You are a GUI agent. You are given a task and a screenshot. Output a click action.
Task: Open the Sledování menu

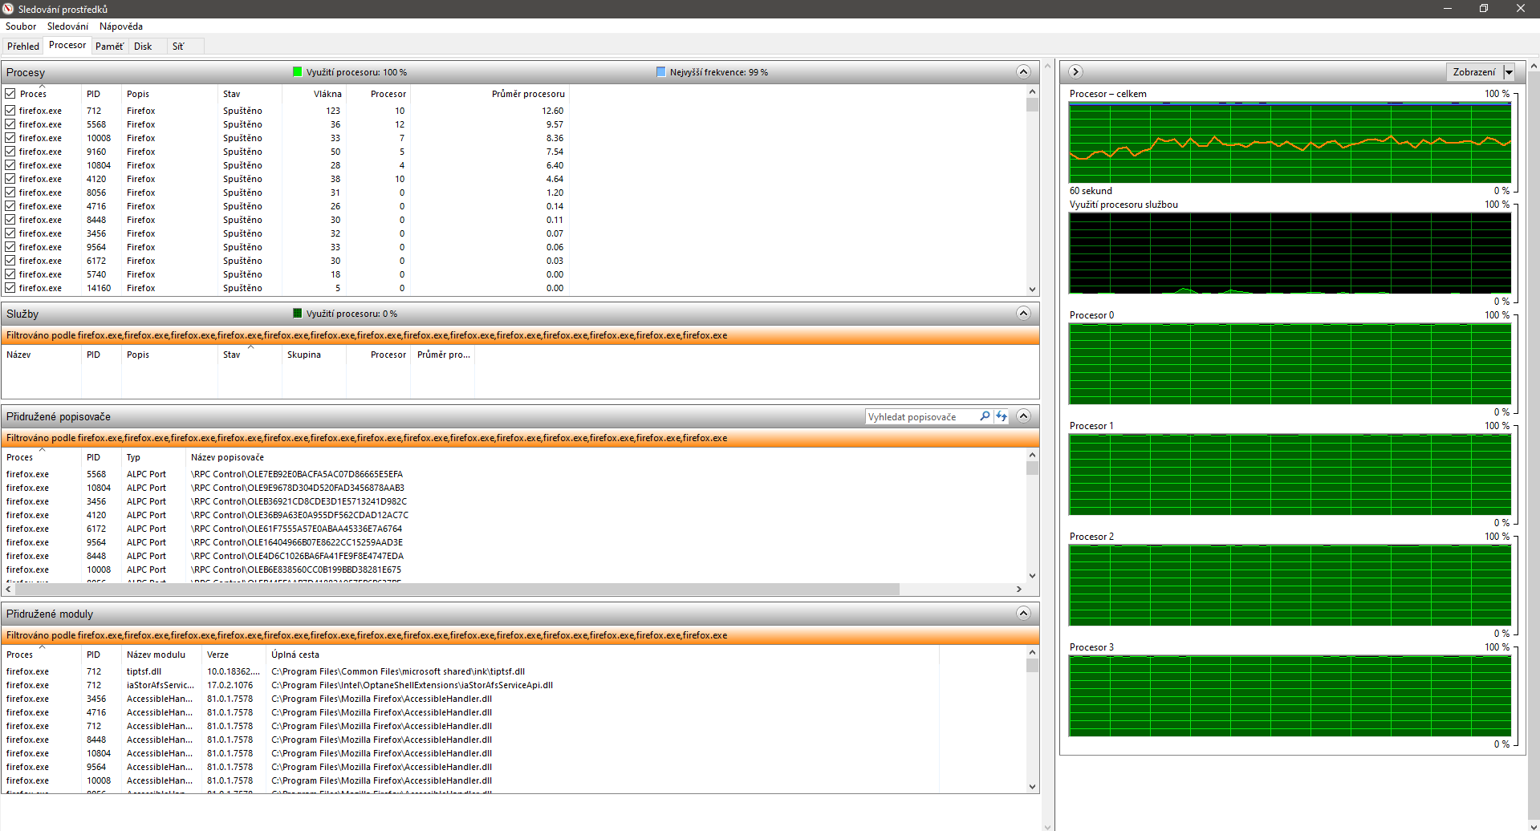(x=67, y=26)
